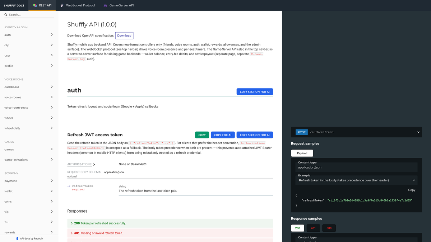Expand the user sidebar section
431x242 pixels.
[29, 56]
